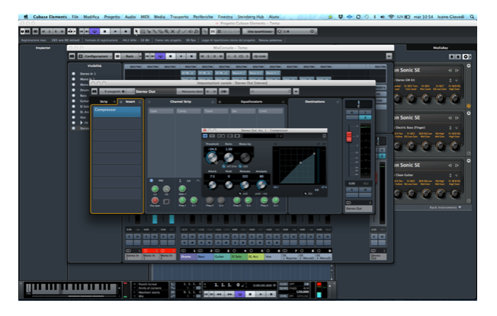Open the macOS Spotlight search icon
497x316 pixels.
pyautogui.click(x=472, y=17)
